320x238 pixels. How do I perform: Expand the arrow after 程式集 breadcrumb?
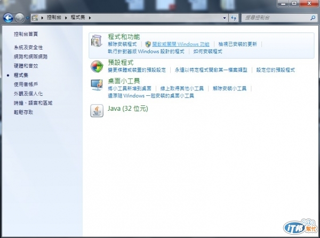pos(90,18)
